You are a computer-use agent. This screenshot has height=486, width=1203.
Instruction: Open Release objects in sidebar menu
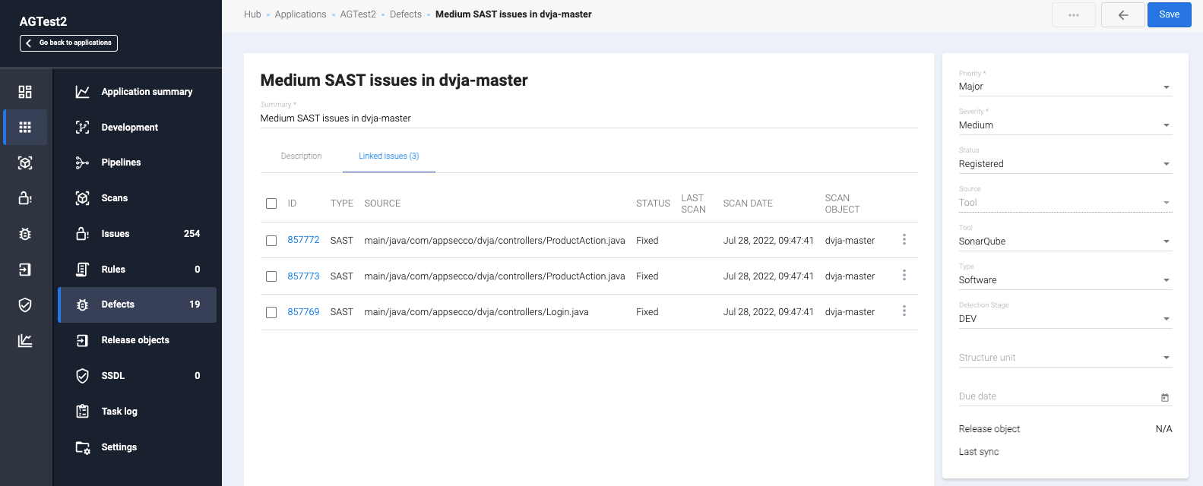click(x=135, y=340)
